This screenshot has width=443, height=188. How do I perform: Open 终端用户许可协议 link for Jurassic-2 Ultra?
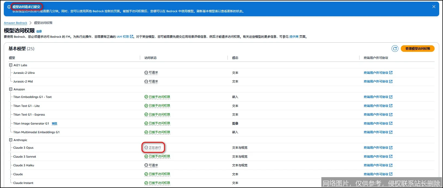(376, 73)
